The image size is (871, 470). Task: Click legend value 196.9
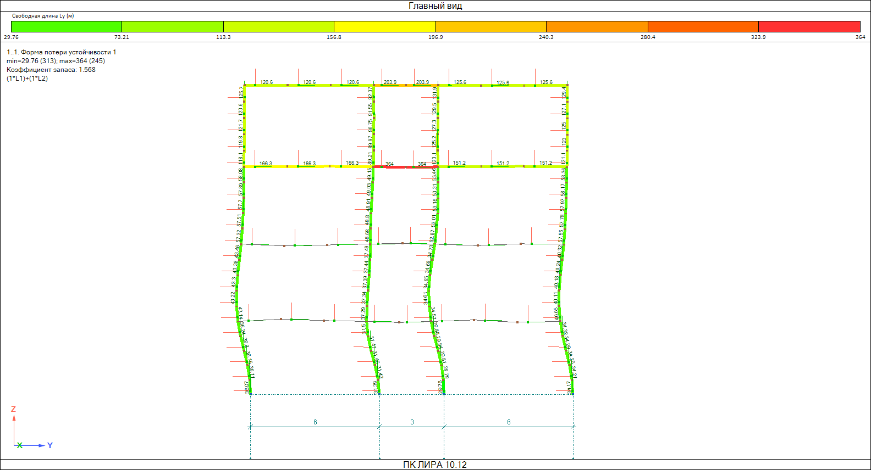435,37
